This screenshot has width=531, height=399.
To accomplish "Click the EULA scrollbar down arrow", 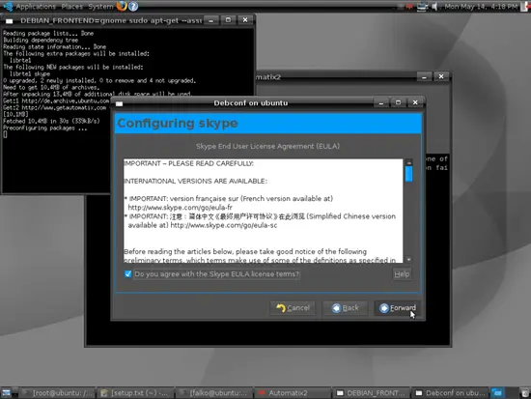I will coord(408,260).
